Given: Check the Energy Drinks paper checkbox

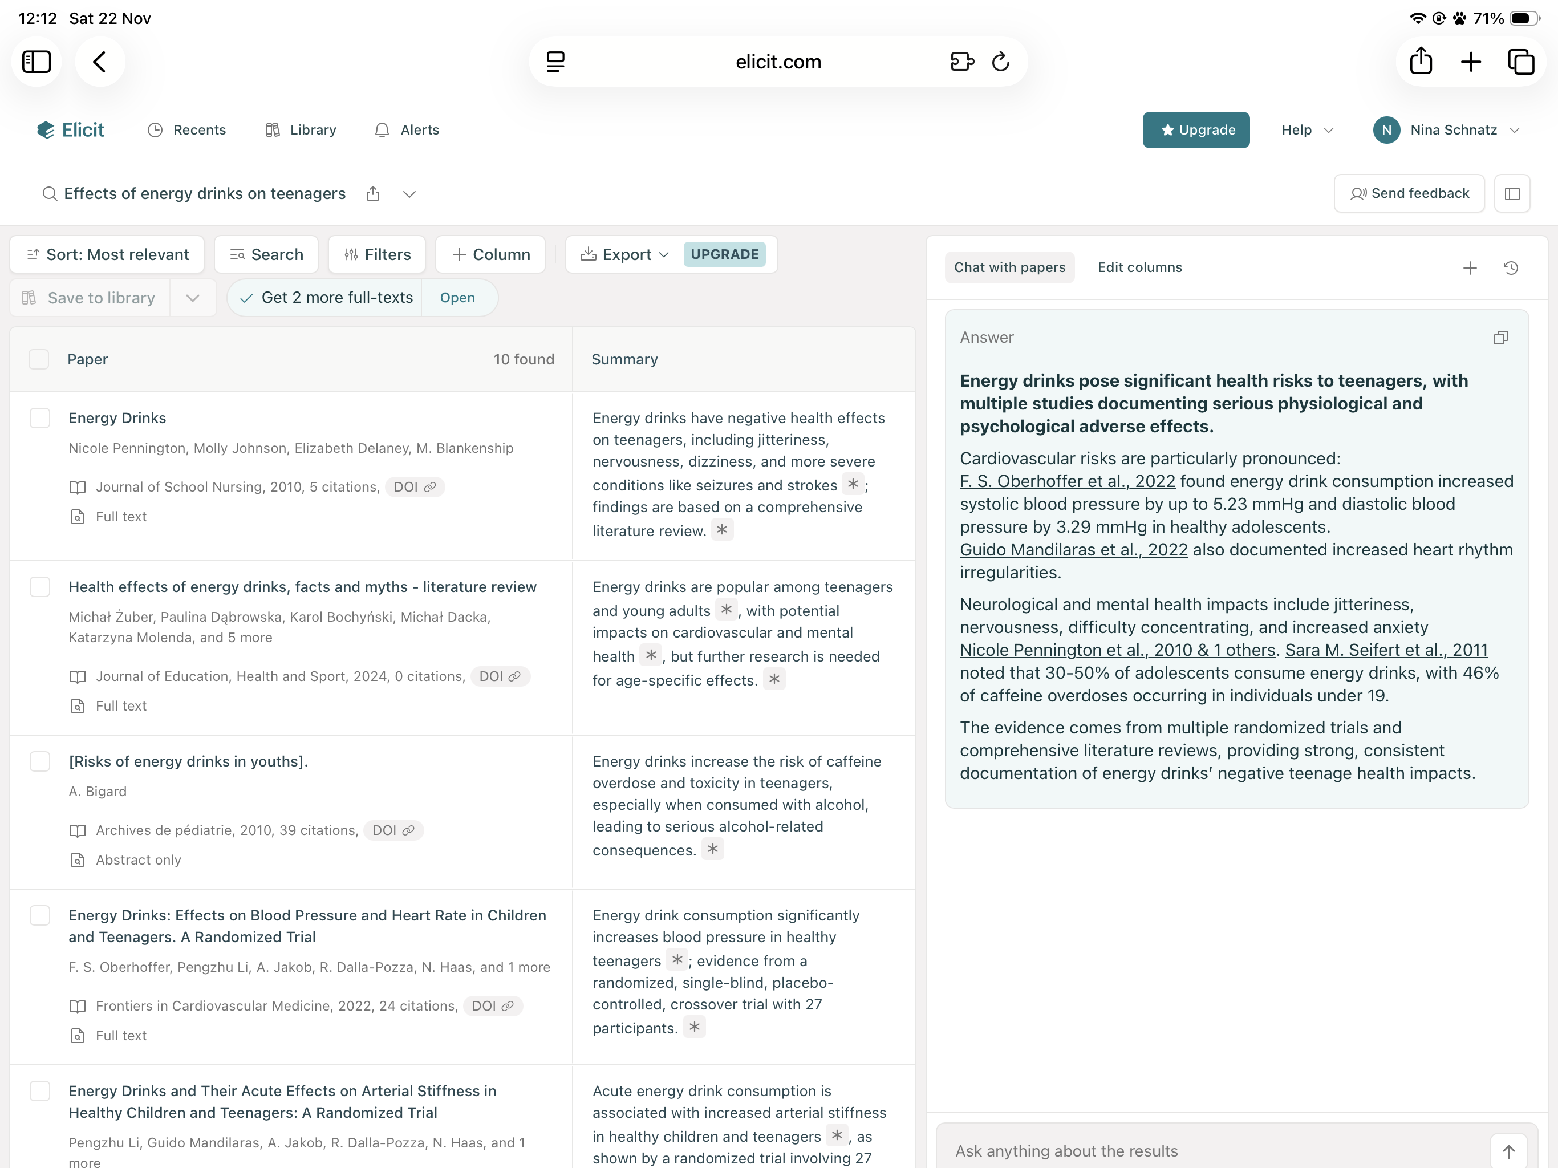Looking at the screenshot, I should 40,419.
